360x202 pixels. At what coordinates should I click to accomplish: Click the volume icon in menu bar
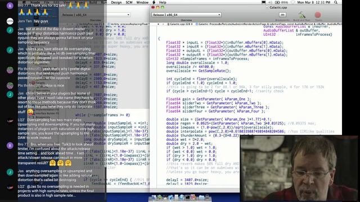click(270, 2)
